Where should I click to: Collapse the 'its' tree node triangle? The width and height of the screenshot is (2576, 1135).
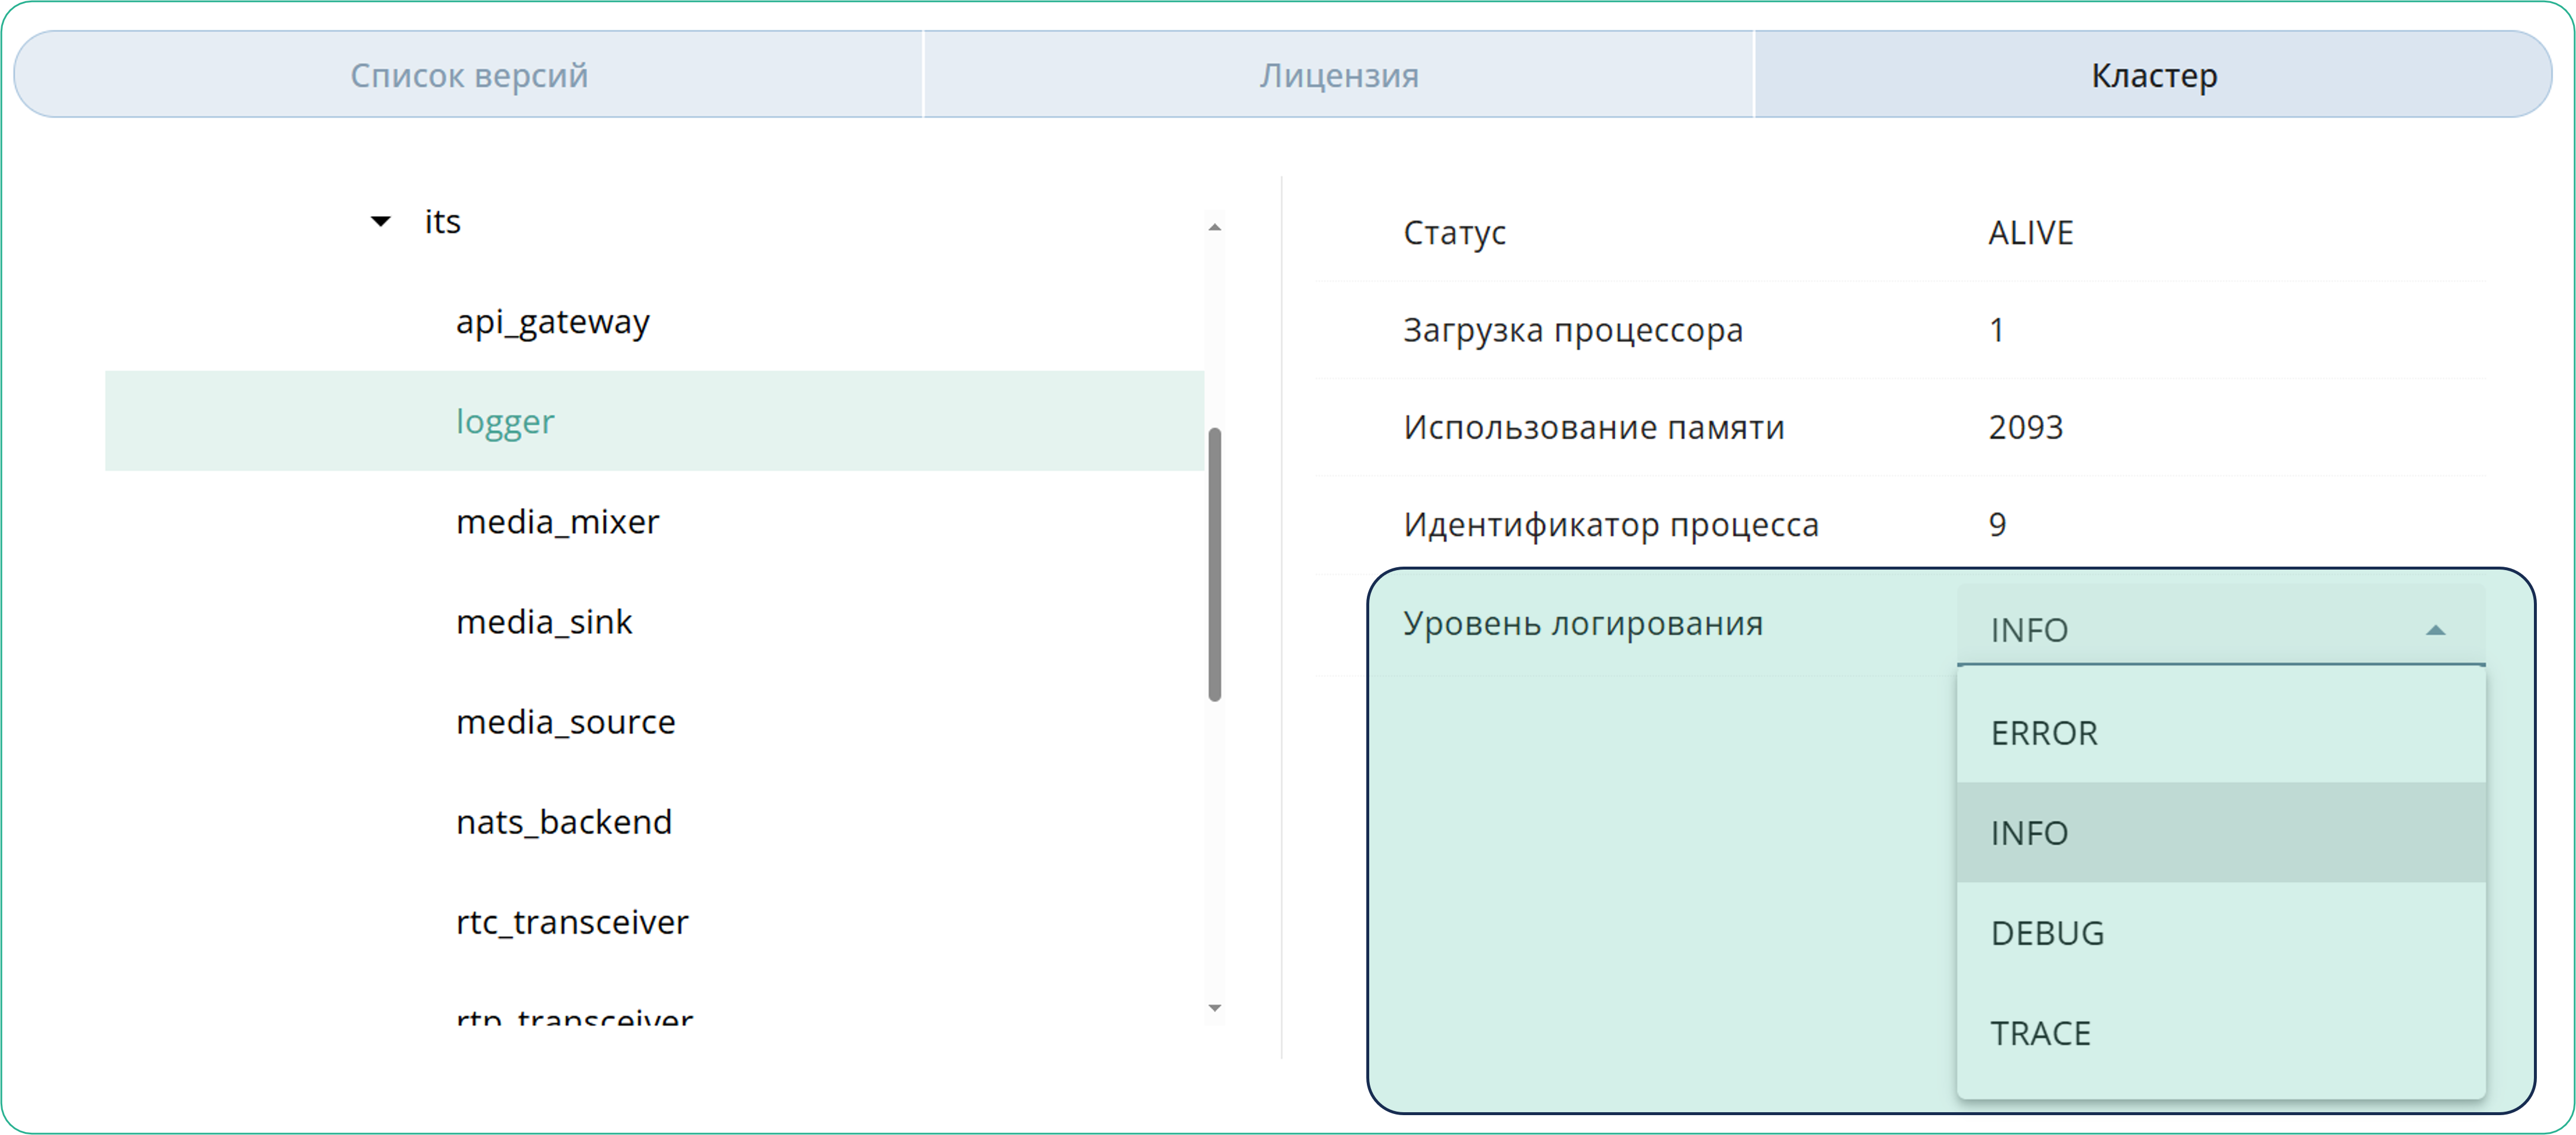[380, 222]
